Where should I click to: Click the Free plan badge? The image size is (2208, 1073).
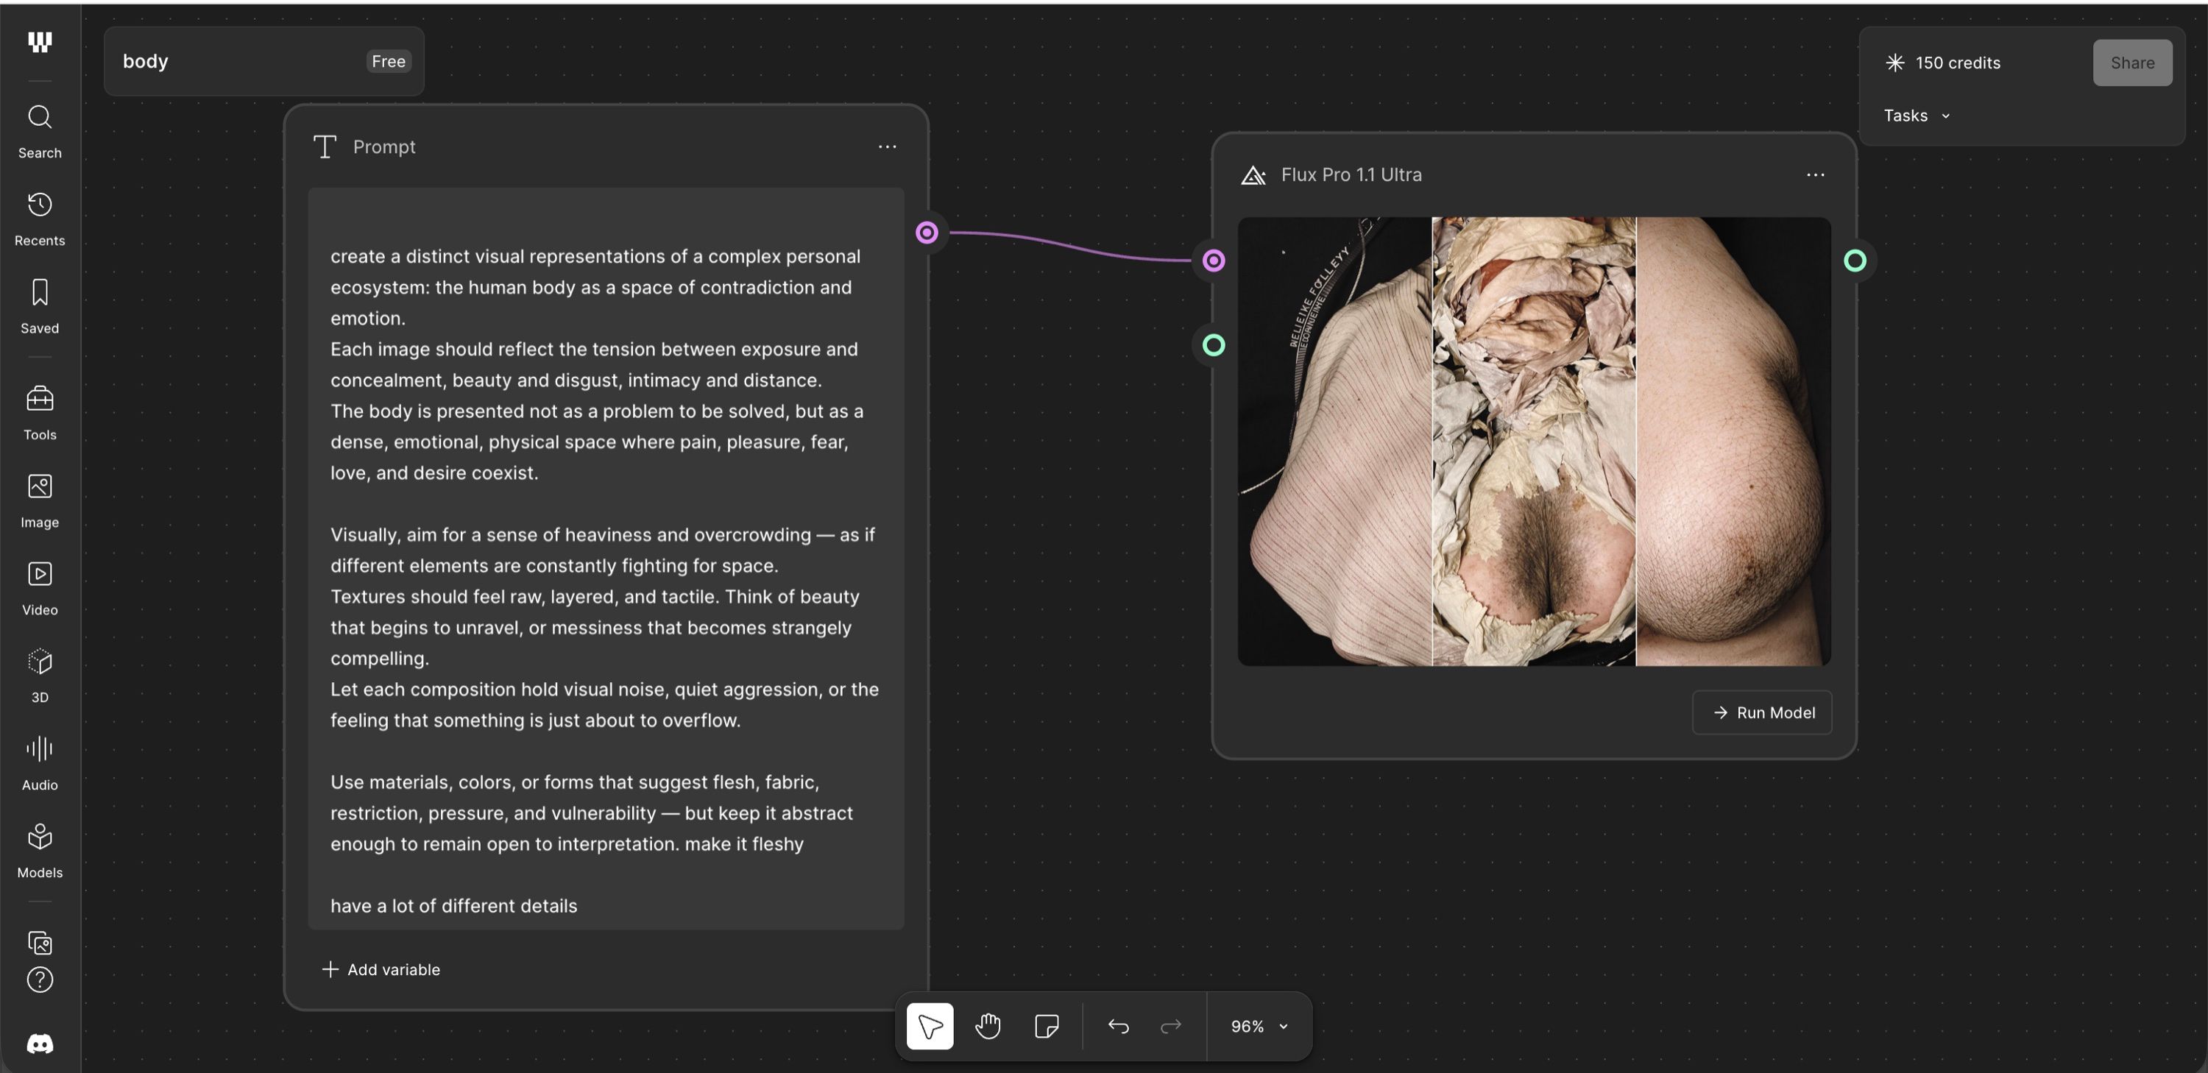[389, 61]
